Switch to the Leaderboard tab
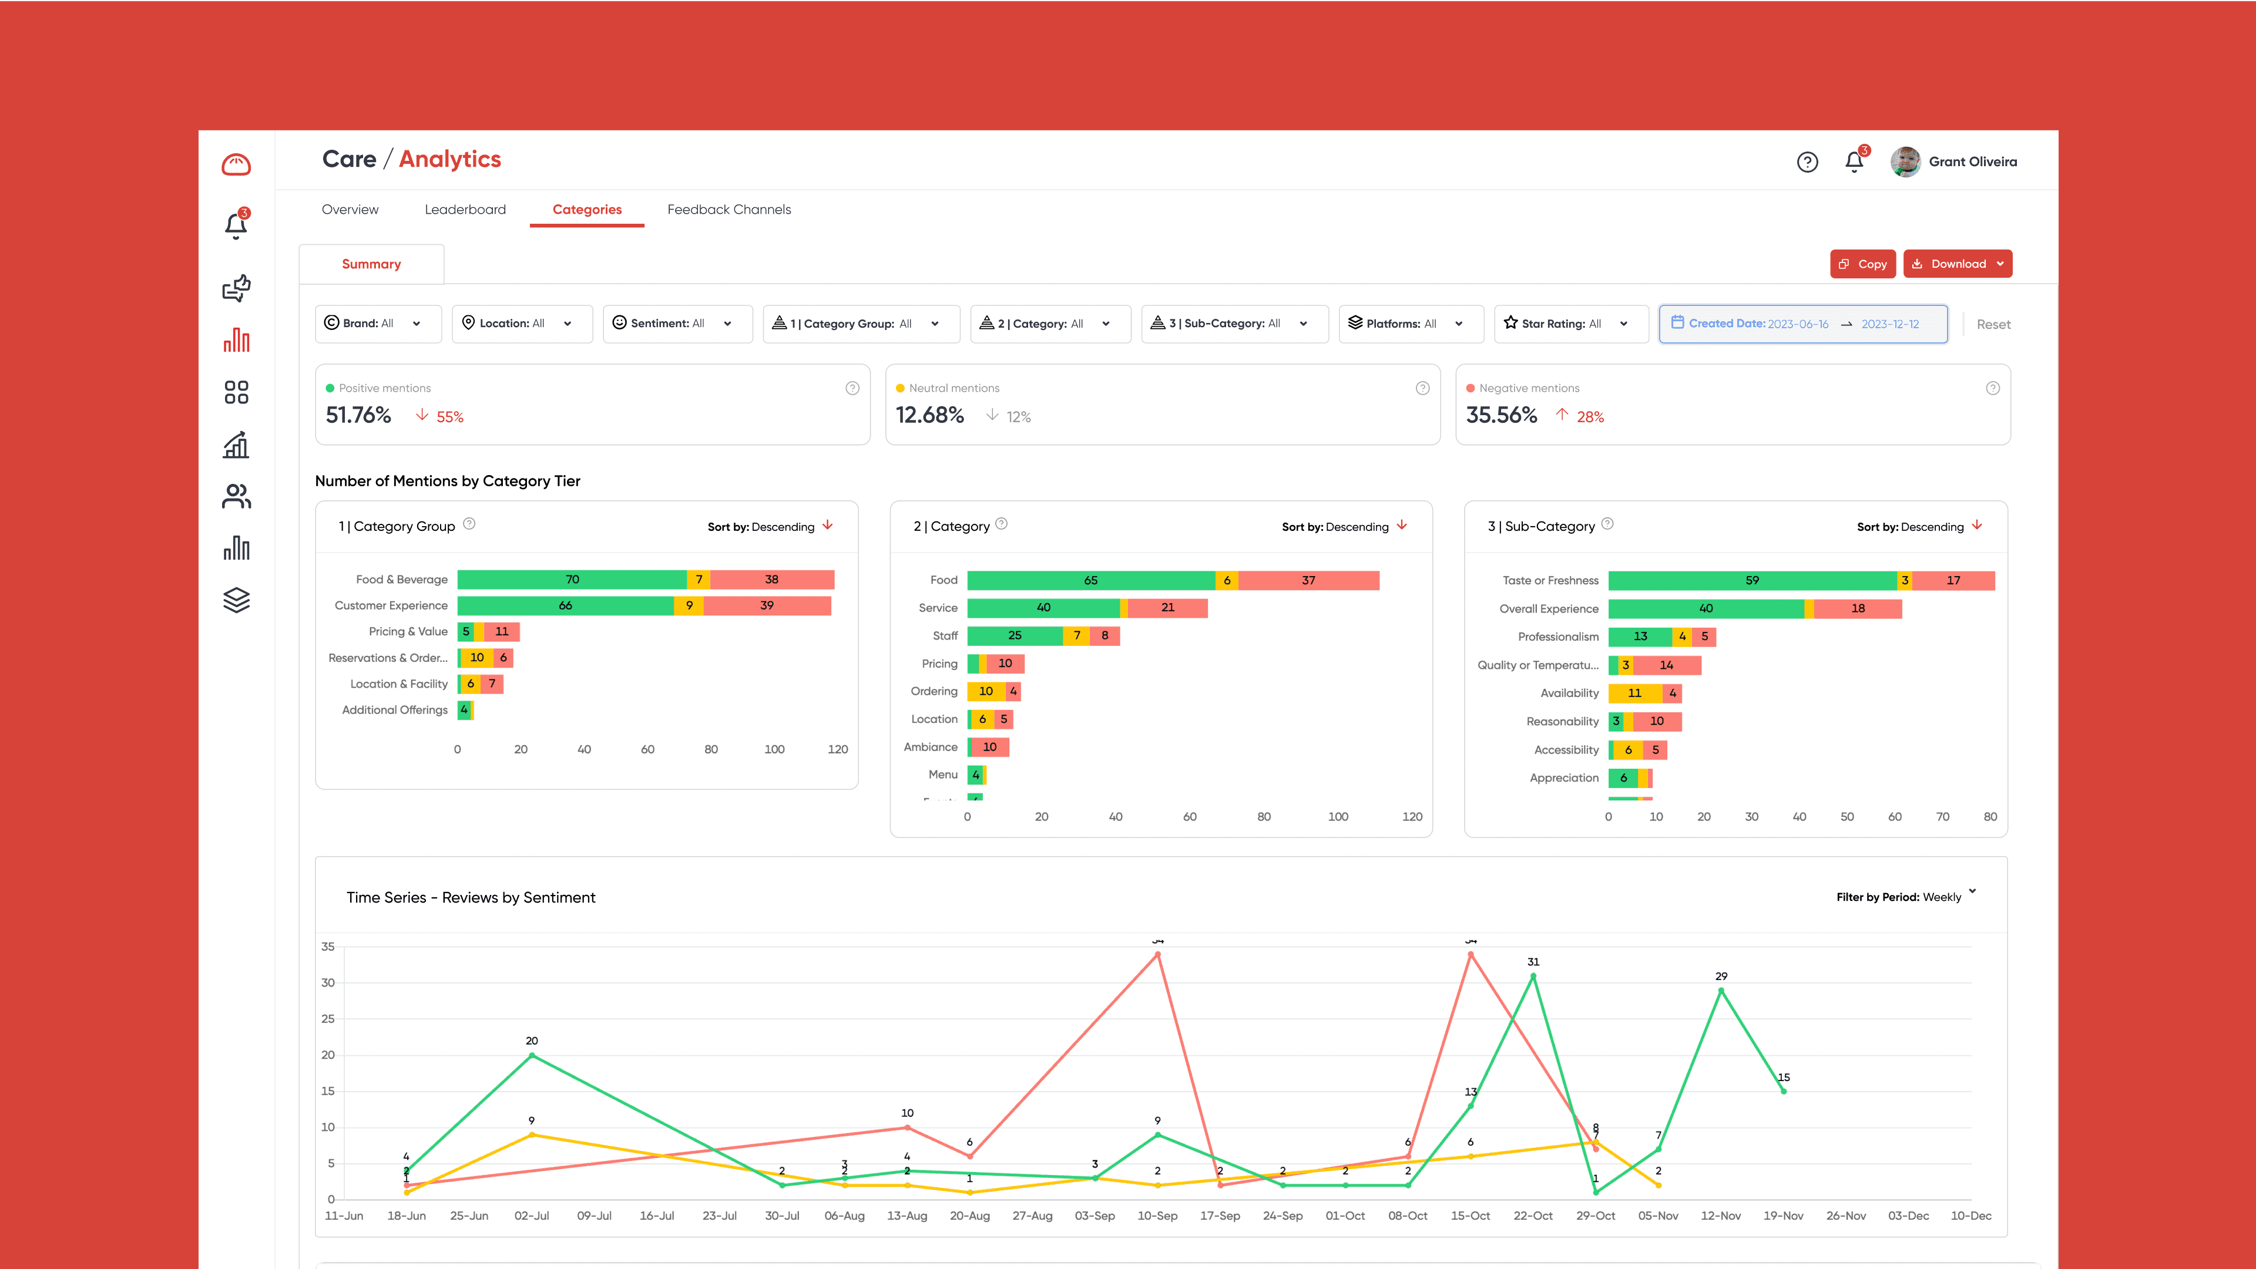The width and height of the screenshot is (2256, 1269). [465, 210]
